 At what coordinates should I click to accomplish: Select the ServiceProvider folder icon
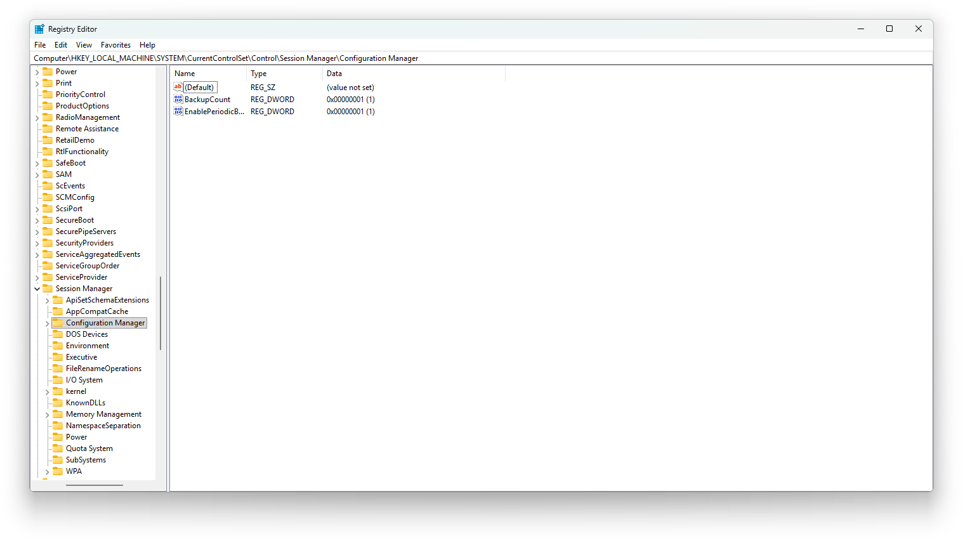tap(48, 277)
